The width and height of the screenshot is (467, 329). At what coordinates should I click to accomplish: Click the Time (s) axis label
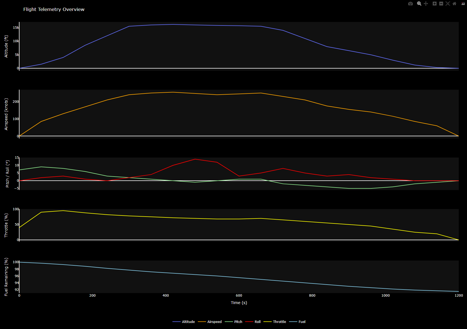(239, 303)
